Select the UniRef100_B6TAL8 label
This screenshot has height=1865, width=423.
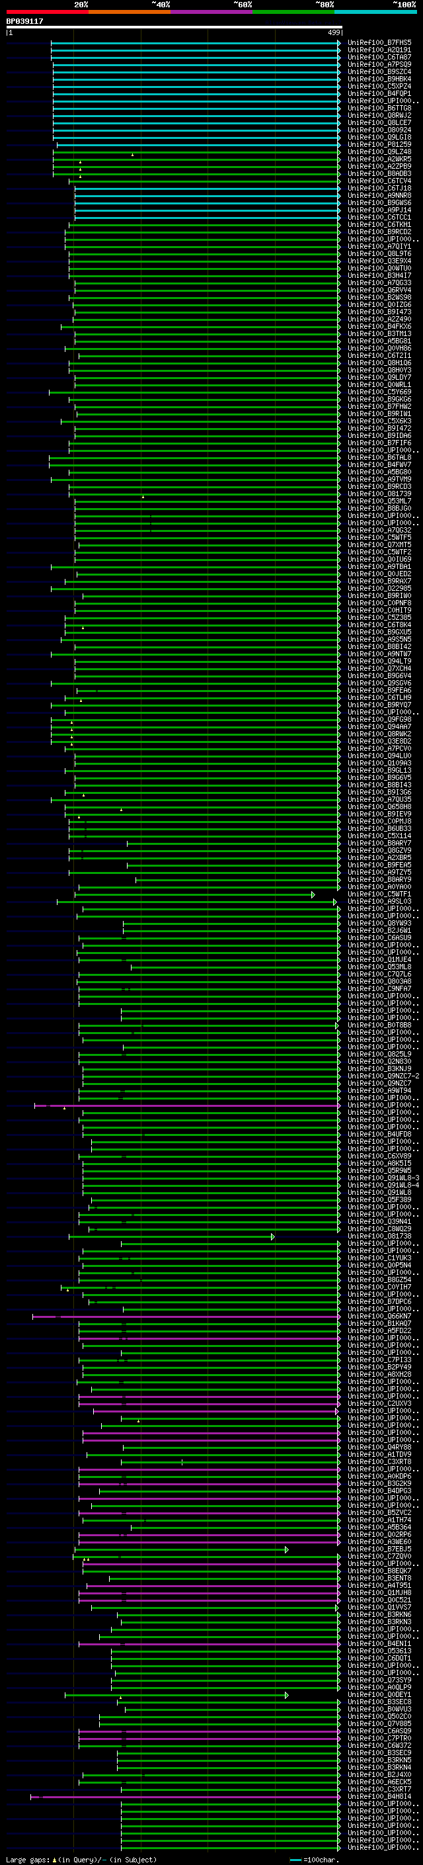379,458
